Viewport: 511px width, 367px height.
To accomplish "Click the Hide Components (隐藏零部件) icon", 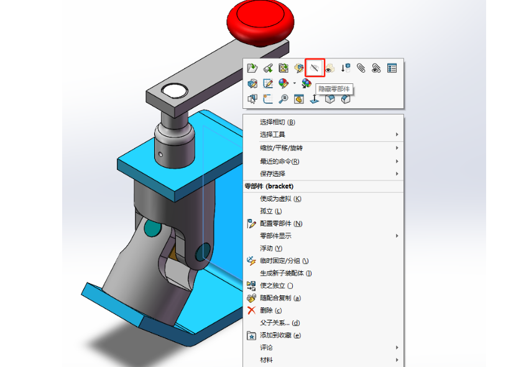I will 315,68.
